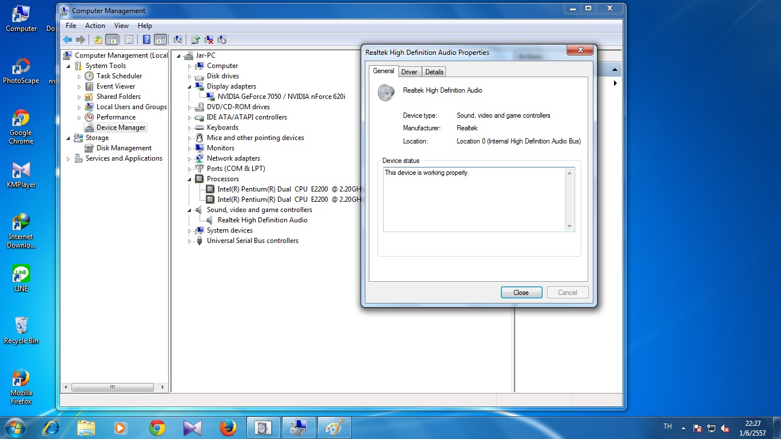
Task: Collapse the Storage node
Action: pyautogui.click(x=68, y=138)
